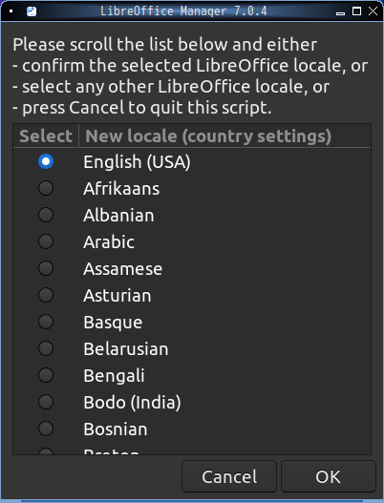The height and width of the screenshot is (503, 384).
Task: Close the LibreOffice Manager dialog
Action: point(373,11)
